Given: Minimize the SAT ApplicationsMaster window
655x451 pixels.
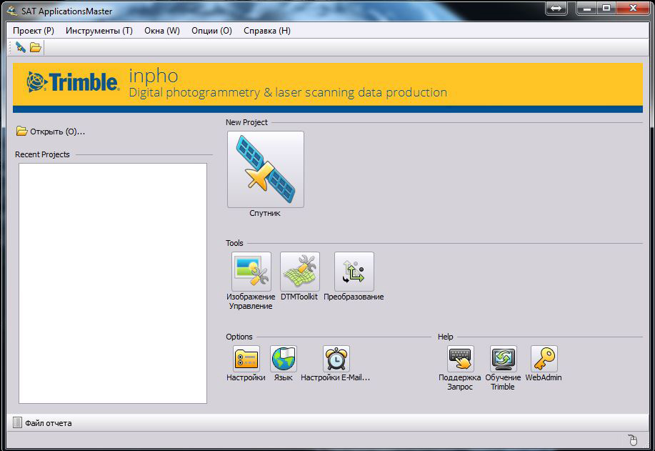Looking at the screenshot, I should pos(587,8).
